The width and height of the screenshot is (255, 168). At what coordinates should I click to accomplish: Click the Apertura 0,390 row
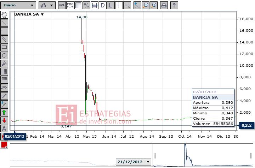pyautogui.click(x=213, y=103)
